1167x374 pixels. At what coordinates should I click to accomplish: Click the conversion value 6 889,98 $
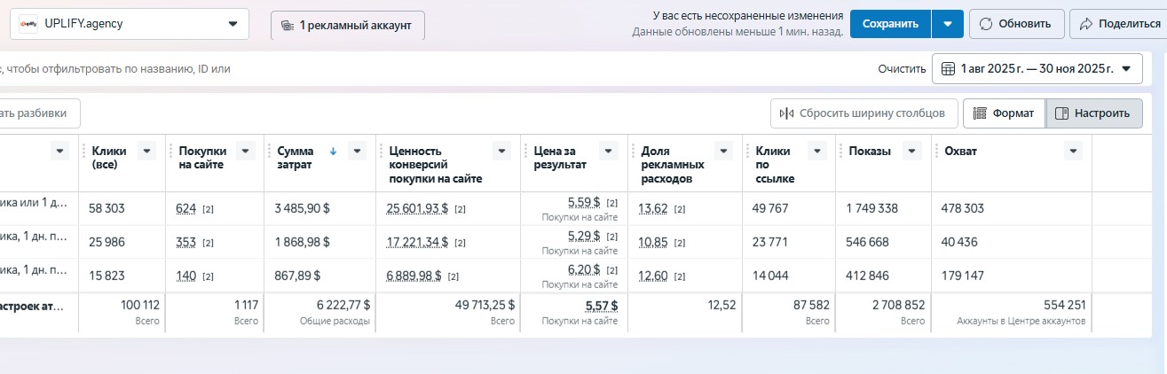coord(414,276)
